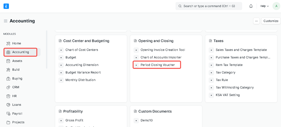The height and width of the screenshot is (127, 281).
Task: Go to the Home module
Action: click(x=16, y=43)
